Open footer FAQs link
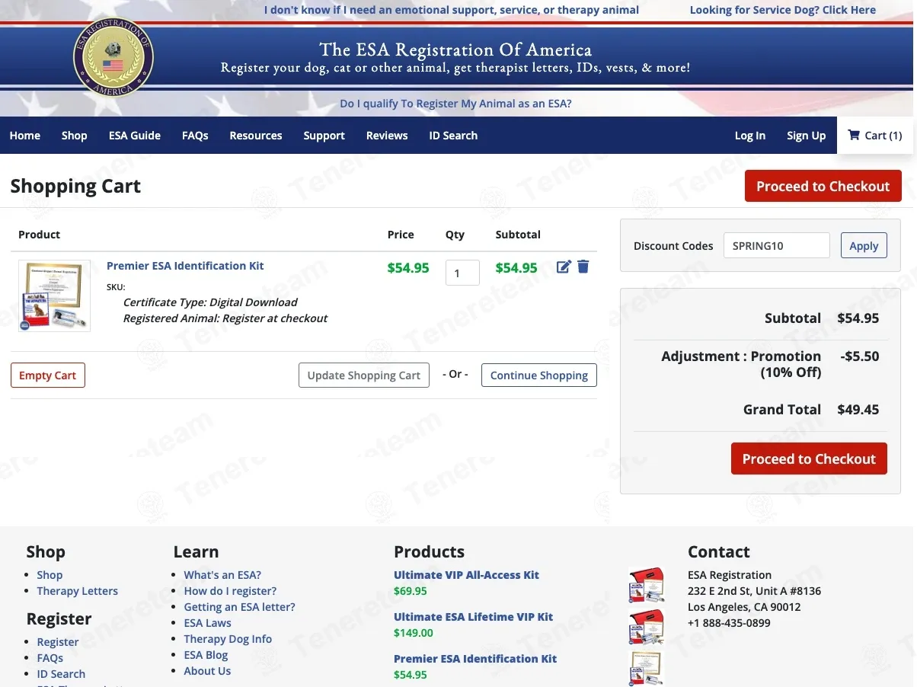The image size is (917, 687). tap(50, 658)
